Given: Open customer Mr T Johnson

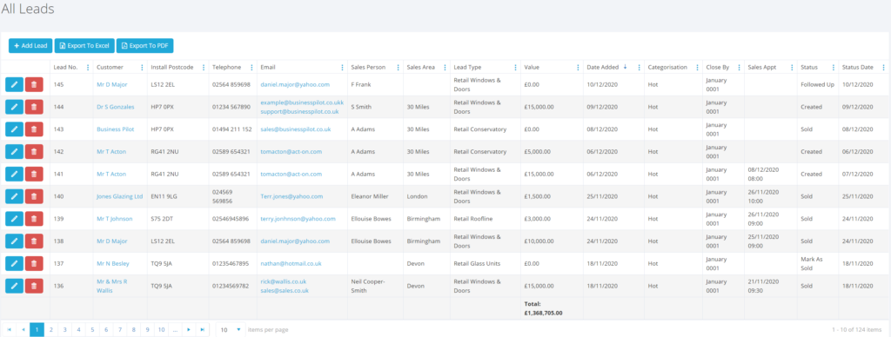Looking at the screenshot, I should [x=114, y=219].
